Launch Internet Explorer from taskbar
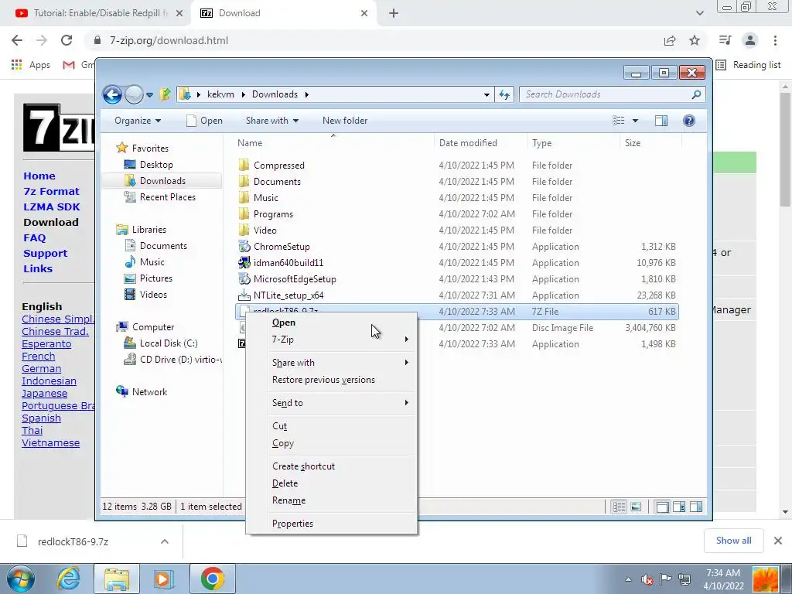This screenshot has height=594, width=792. tap(68, 579)
